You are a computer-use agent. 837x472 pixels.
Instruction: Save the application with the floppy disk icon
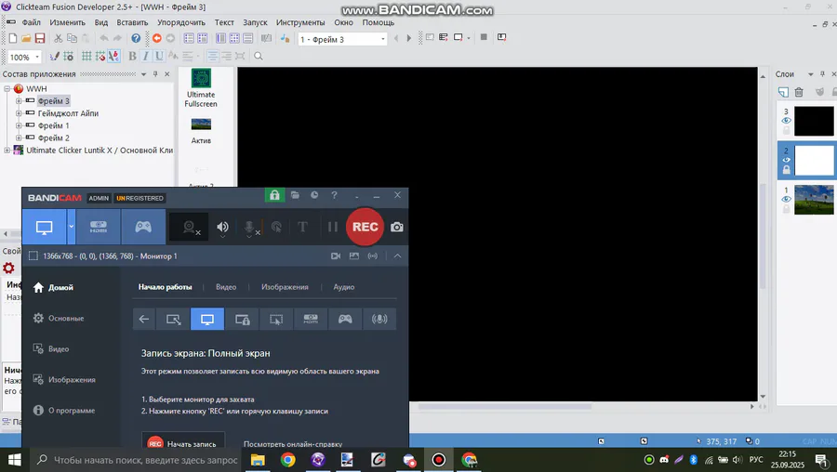tap(40, 38)
